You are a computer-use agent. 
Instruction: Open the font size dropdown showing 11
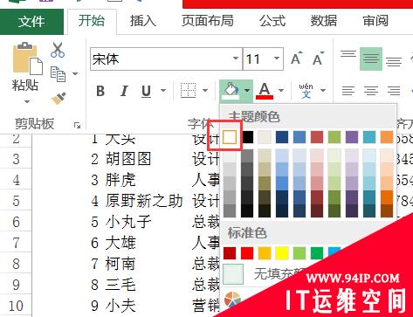[263, 59]
